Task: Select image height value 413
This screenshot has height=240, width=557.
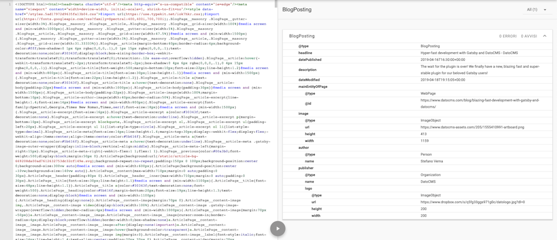Action: tap(423, 134)
